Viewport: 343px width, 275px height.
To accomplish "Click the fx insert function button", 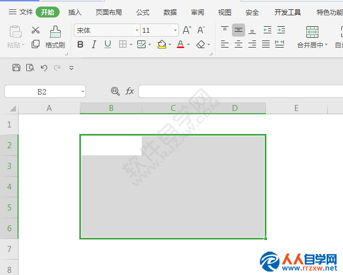I will [130, 91].
